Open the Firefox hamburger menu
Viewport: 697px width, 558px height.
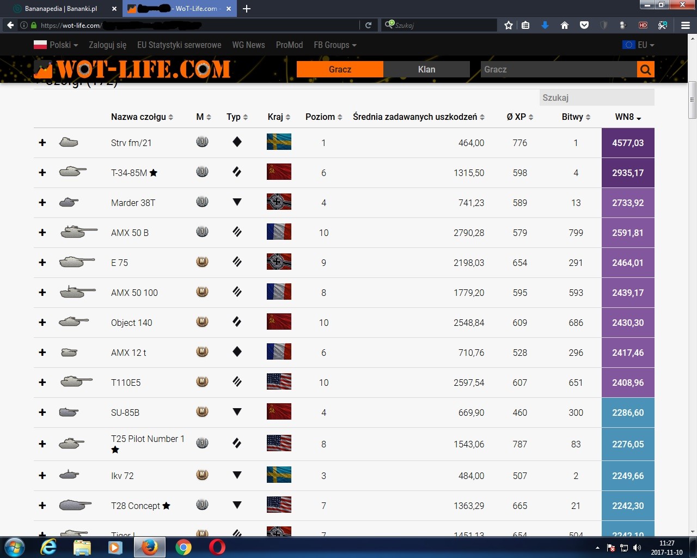click(686, 25)
